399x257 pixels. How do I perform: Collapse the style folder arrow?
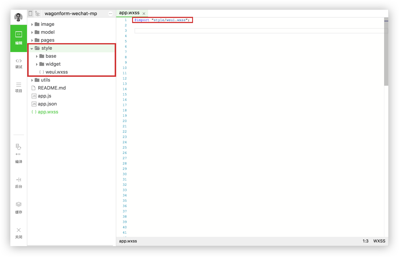[32, 48]
